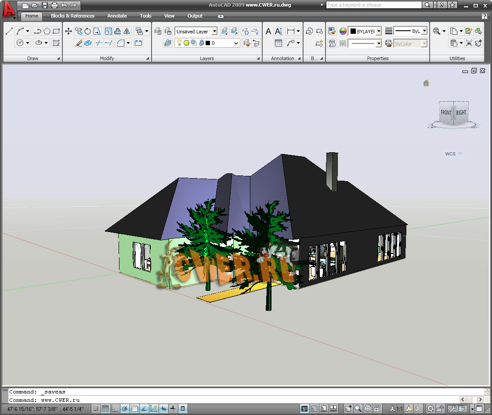The width and height of the screenshot is (492, 415).
Task: Open the Table tool in Annotation
Action: point(278,43)
